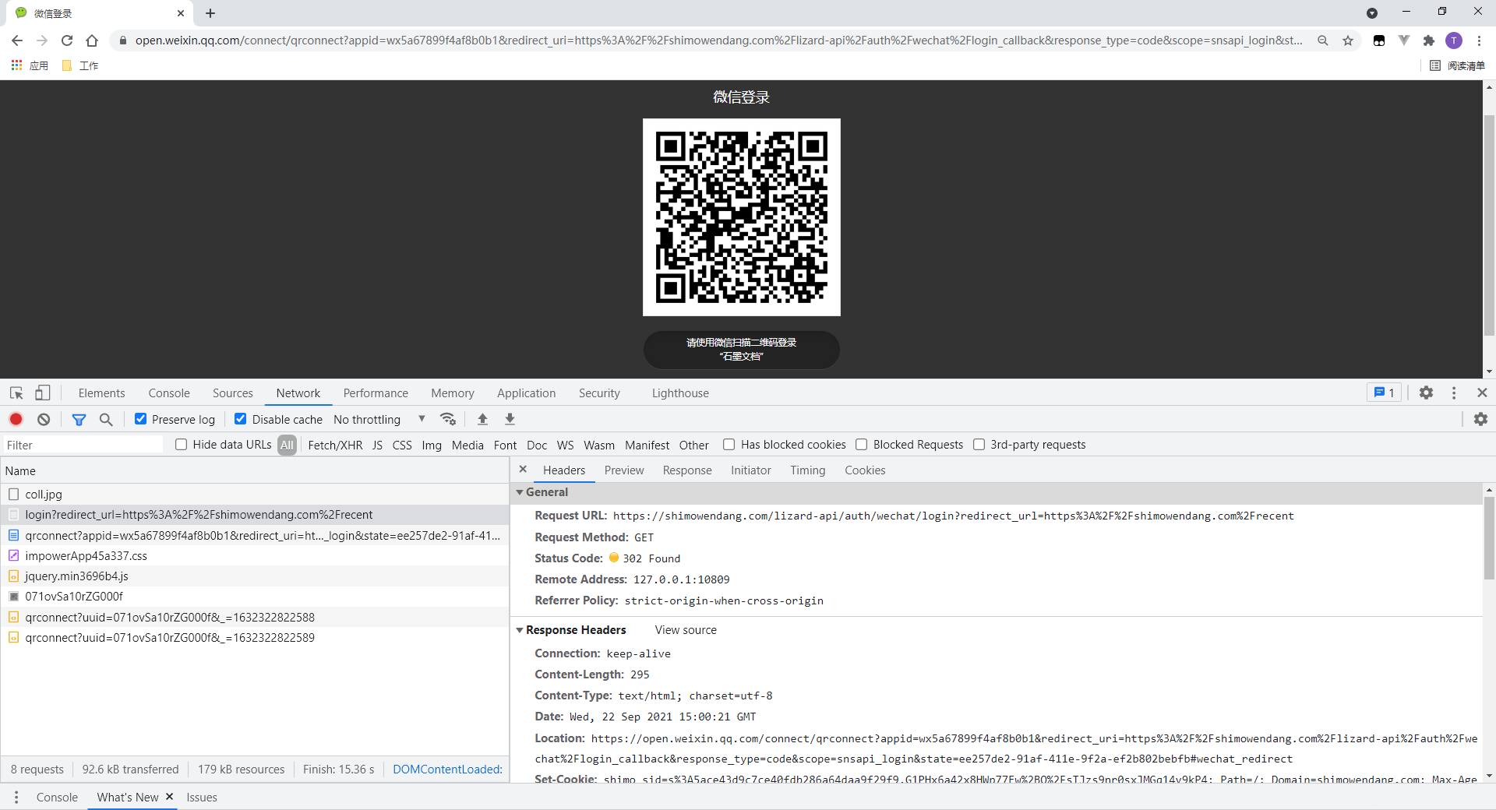Click View source for Response Headers
Viewport: 1496px width, 810px height.
(686, 630)
